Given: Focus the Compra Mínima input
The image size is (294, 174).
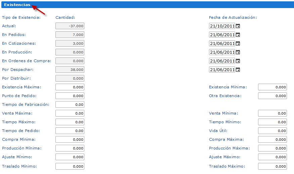Looking at the screenshot, I should (x=70, y=139).
